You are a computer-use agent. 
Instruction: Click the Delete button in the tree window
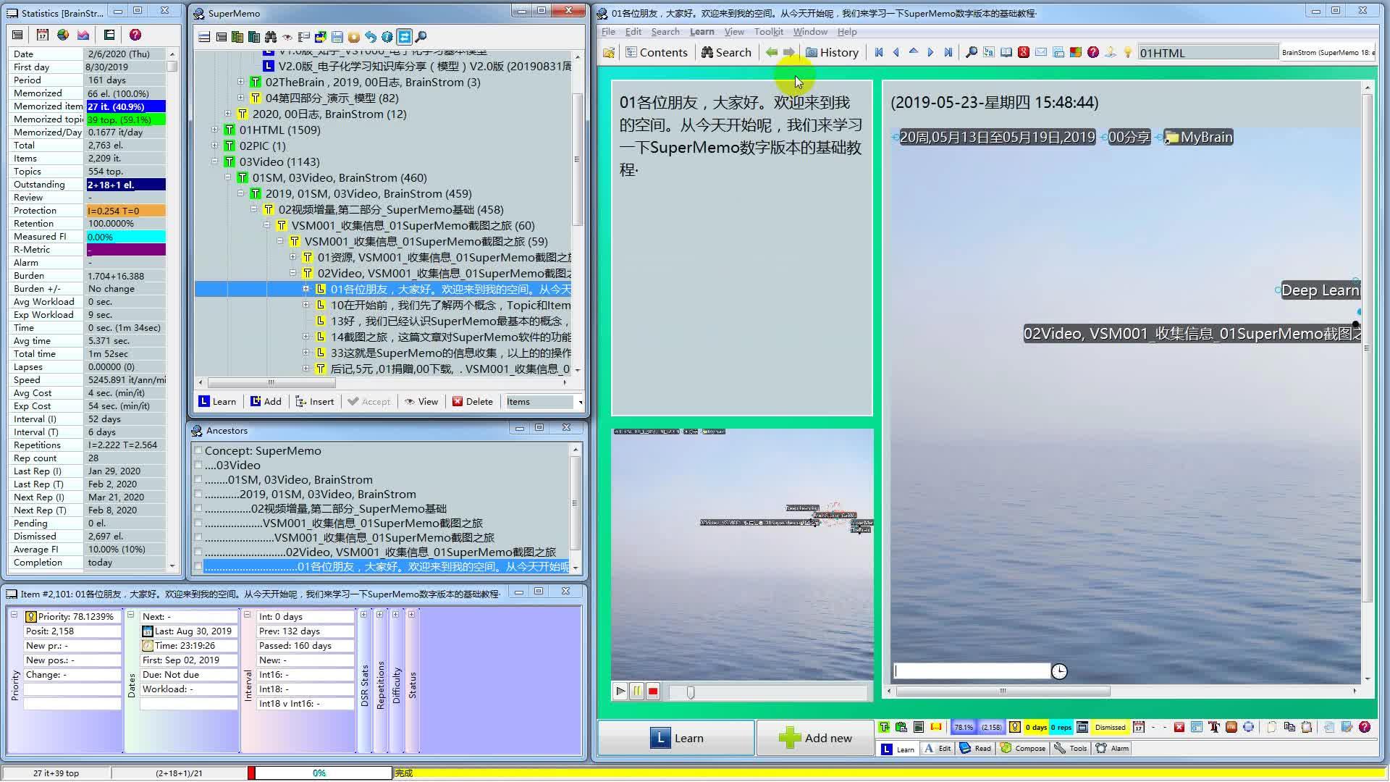point(473,401)
